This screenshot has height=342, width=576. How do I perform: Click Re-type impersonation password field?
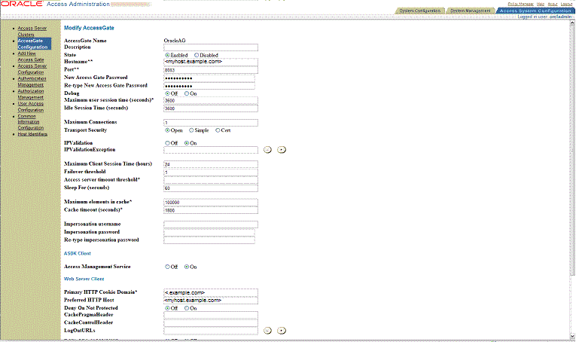click(x=209, y=240)
